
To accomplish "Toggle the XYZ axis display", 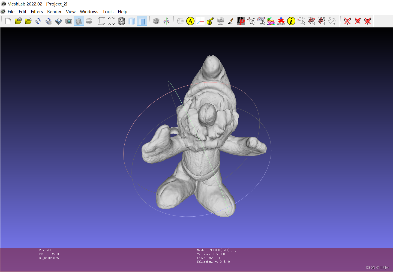I will click(166, 21).
